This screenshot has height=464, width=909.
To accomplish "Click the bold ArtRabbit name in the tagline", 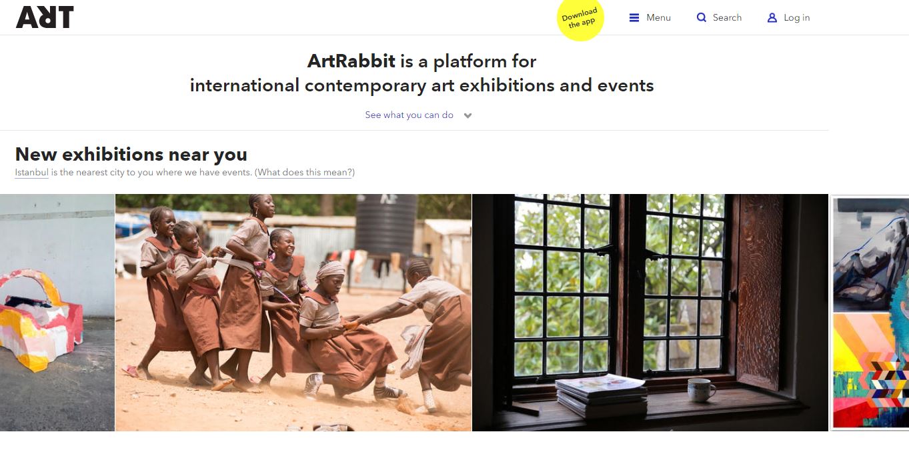I will [x=351, y=61].
